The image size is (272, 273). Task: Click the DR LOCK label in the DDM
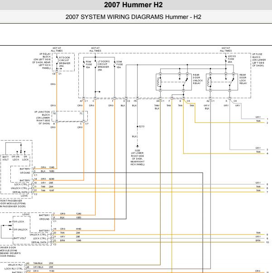tap(19, 221)
